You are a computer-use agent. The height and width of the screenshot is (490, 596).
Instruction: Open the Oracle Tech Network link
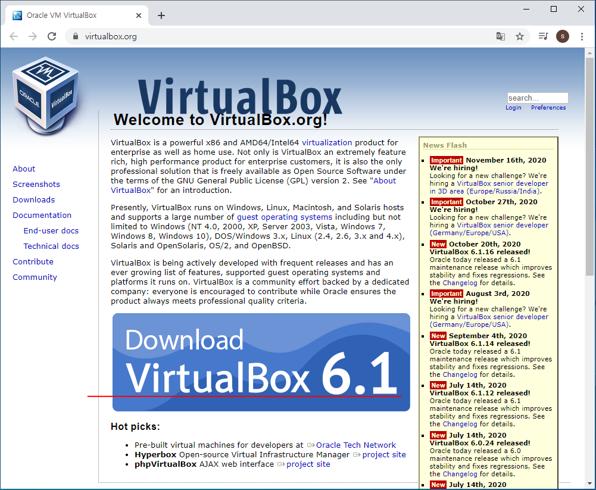pos(356,445)
